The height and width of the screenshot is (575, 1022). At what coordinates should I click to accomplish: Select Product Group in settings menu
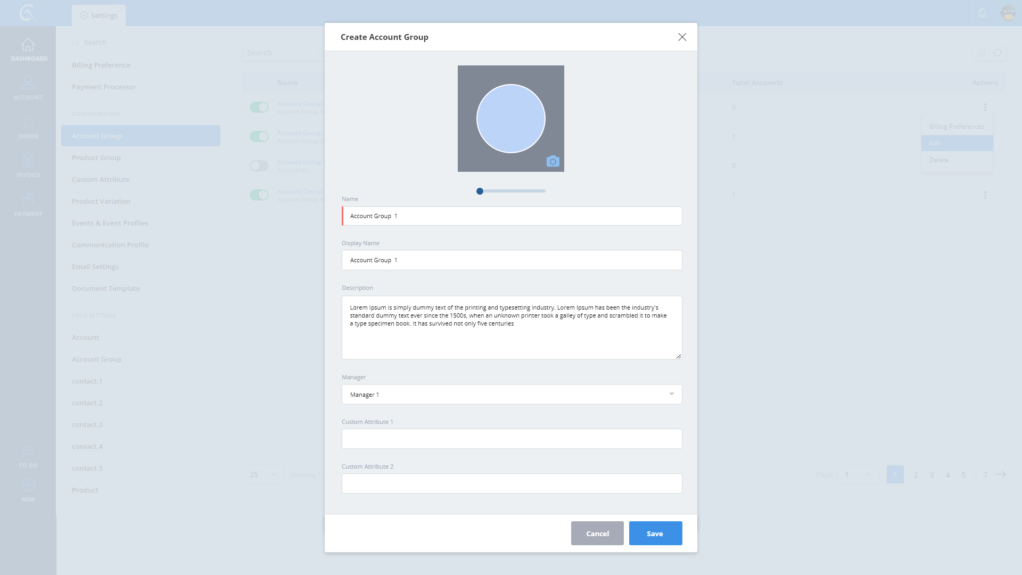(x=96, y=157)
